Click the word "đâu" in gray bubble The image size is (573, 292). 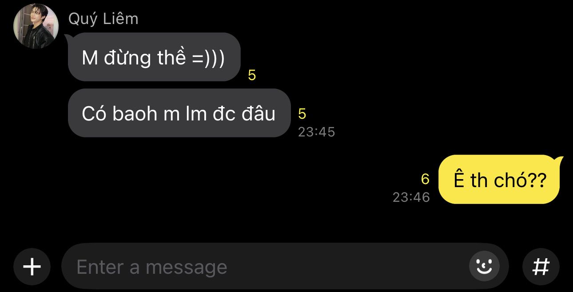pyautogui.click(x=259, y=114)
